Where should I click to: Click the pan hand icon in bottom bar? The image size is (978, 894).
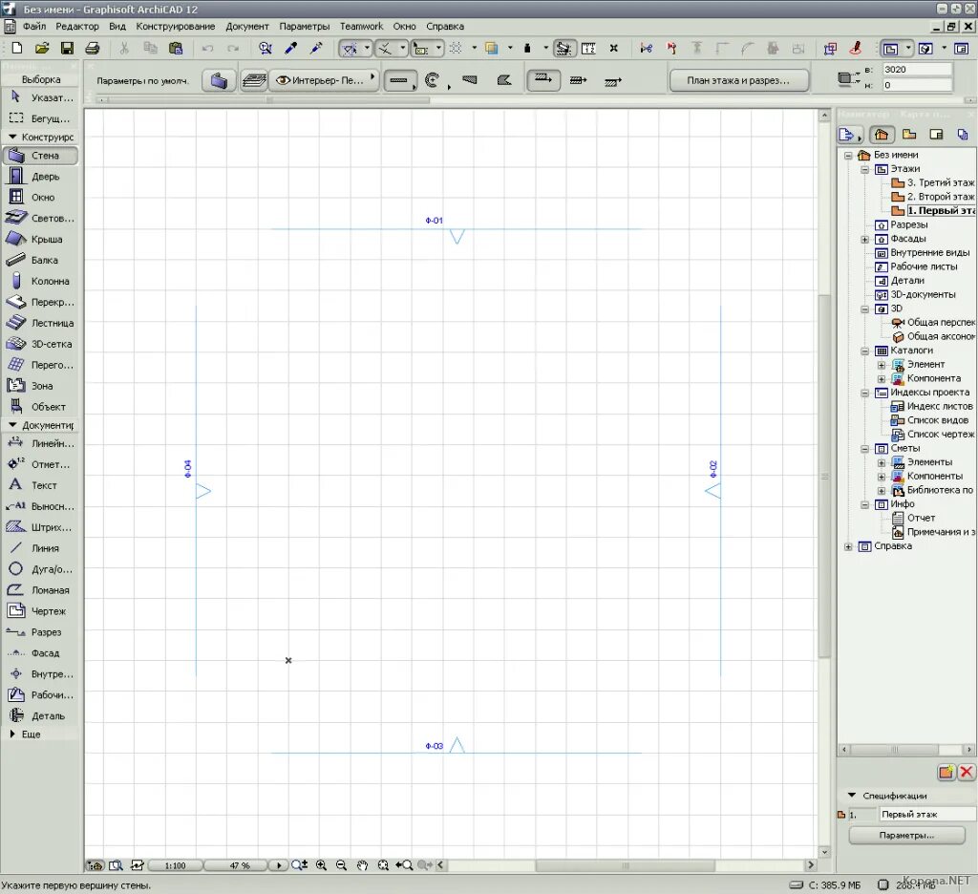[x=362, y=865]
